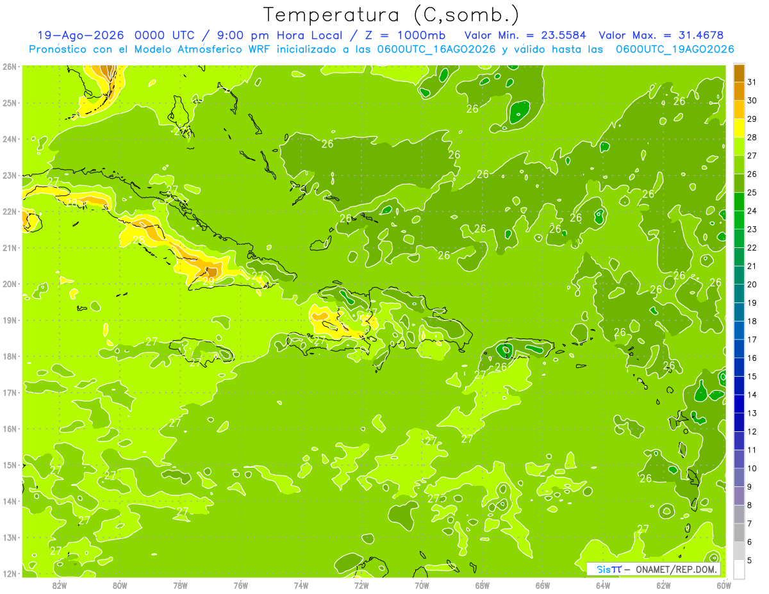This screenshot has width=769, height=594.
Task: Click legend scale value 31
Action: 752,82
